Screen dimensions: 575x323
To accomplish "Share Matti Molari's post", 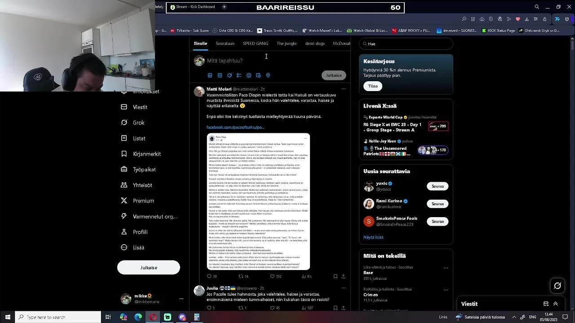I will (344, 276).
